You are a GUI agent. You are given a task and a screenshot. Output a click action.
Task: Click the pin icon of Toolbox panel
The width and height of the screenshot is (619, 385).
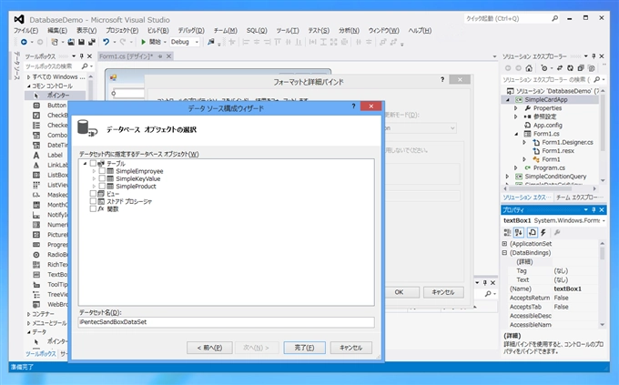[82, 56]
